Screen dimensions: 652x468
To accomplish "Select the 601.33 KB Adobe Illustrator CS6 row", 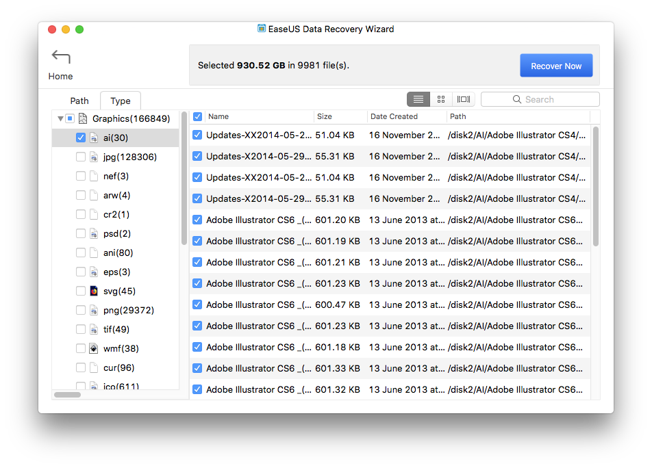I will pyautogui.click(x=390, y=368).
